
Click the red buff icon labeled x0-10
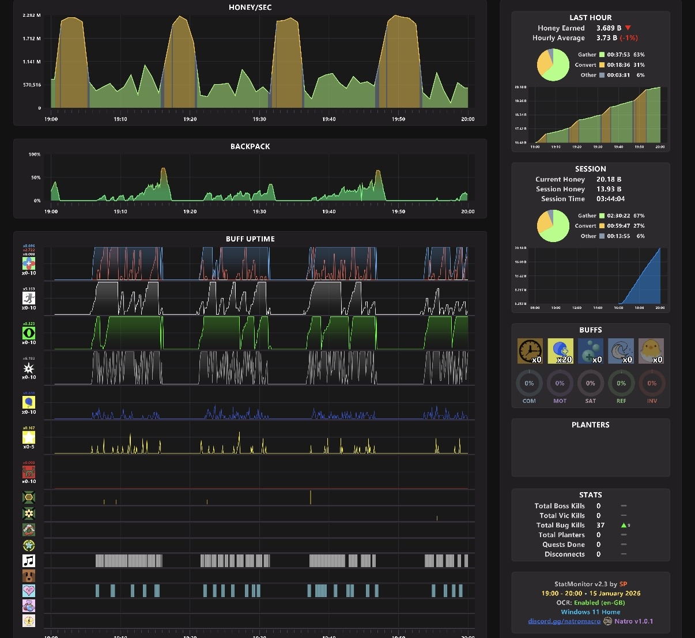(x=29, y=472)
